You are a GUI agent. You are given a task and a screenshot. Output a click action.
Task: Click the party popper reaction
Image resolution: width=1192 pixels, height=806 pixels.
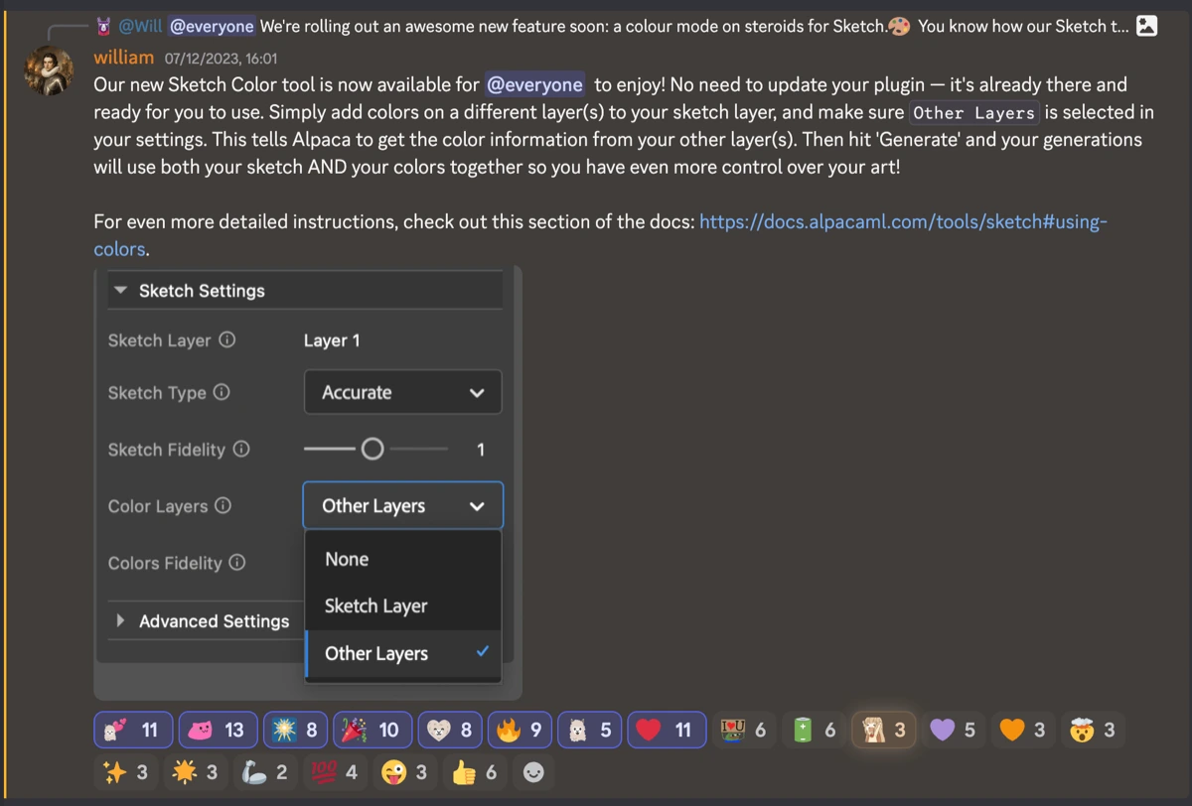pos(371,731)
